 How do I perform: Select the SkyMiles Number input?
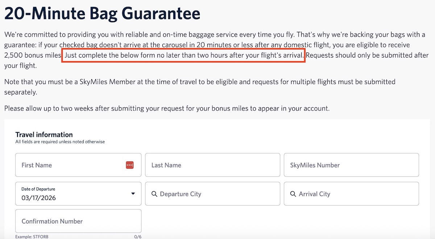[351, 165]
